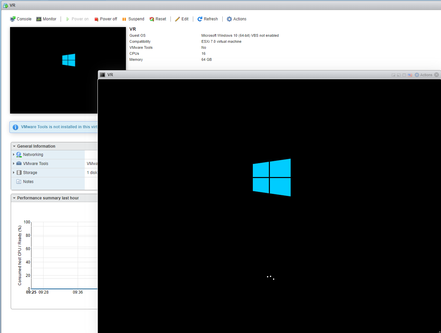Image resolution: width=441 pixels, height=333 pixels.
Task: Collapse the General Information panel
Action: pos(14,146)
